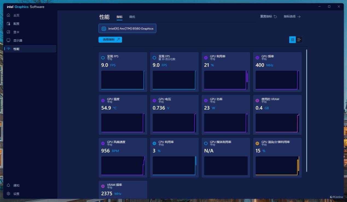This screenshot has height=202, width=347.
Task: Click the GPU 电压 graph
Action: coord(174,123)
